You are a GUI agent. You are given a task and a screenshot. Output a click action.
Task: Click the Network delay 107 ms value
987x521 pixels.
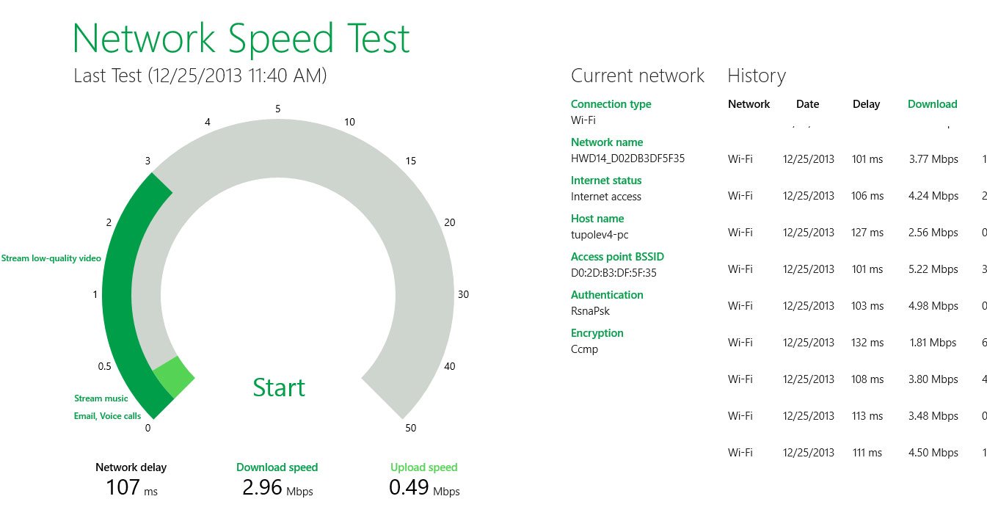click(x=131, y=487)
